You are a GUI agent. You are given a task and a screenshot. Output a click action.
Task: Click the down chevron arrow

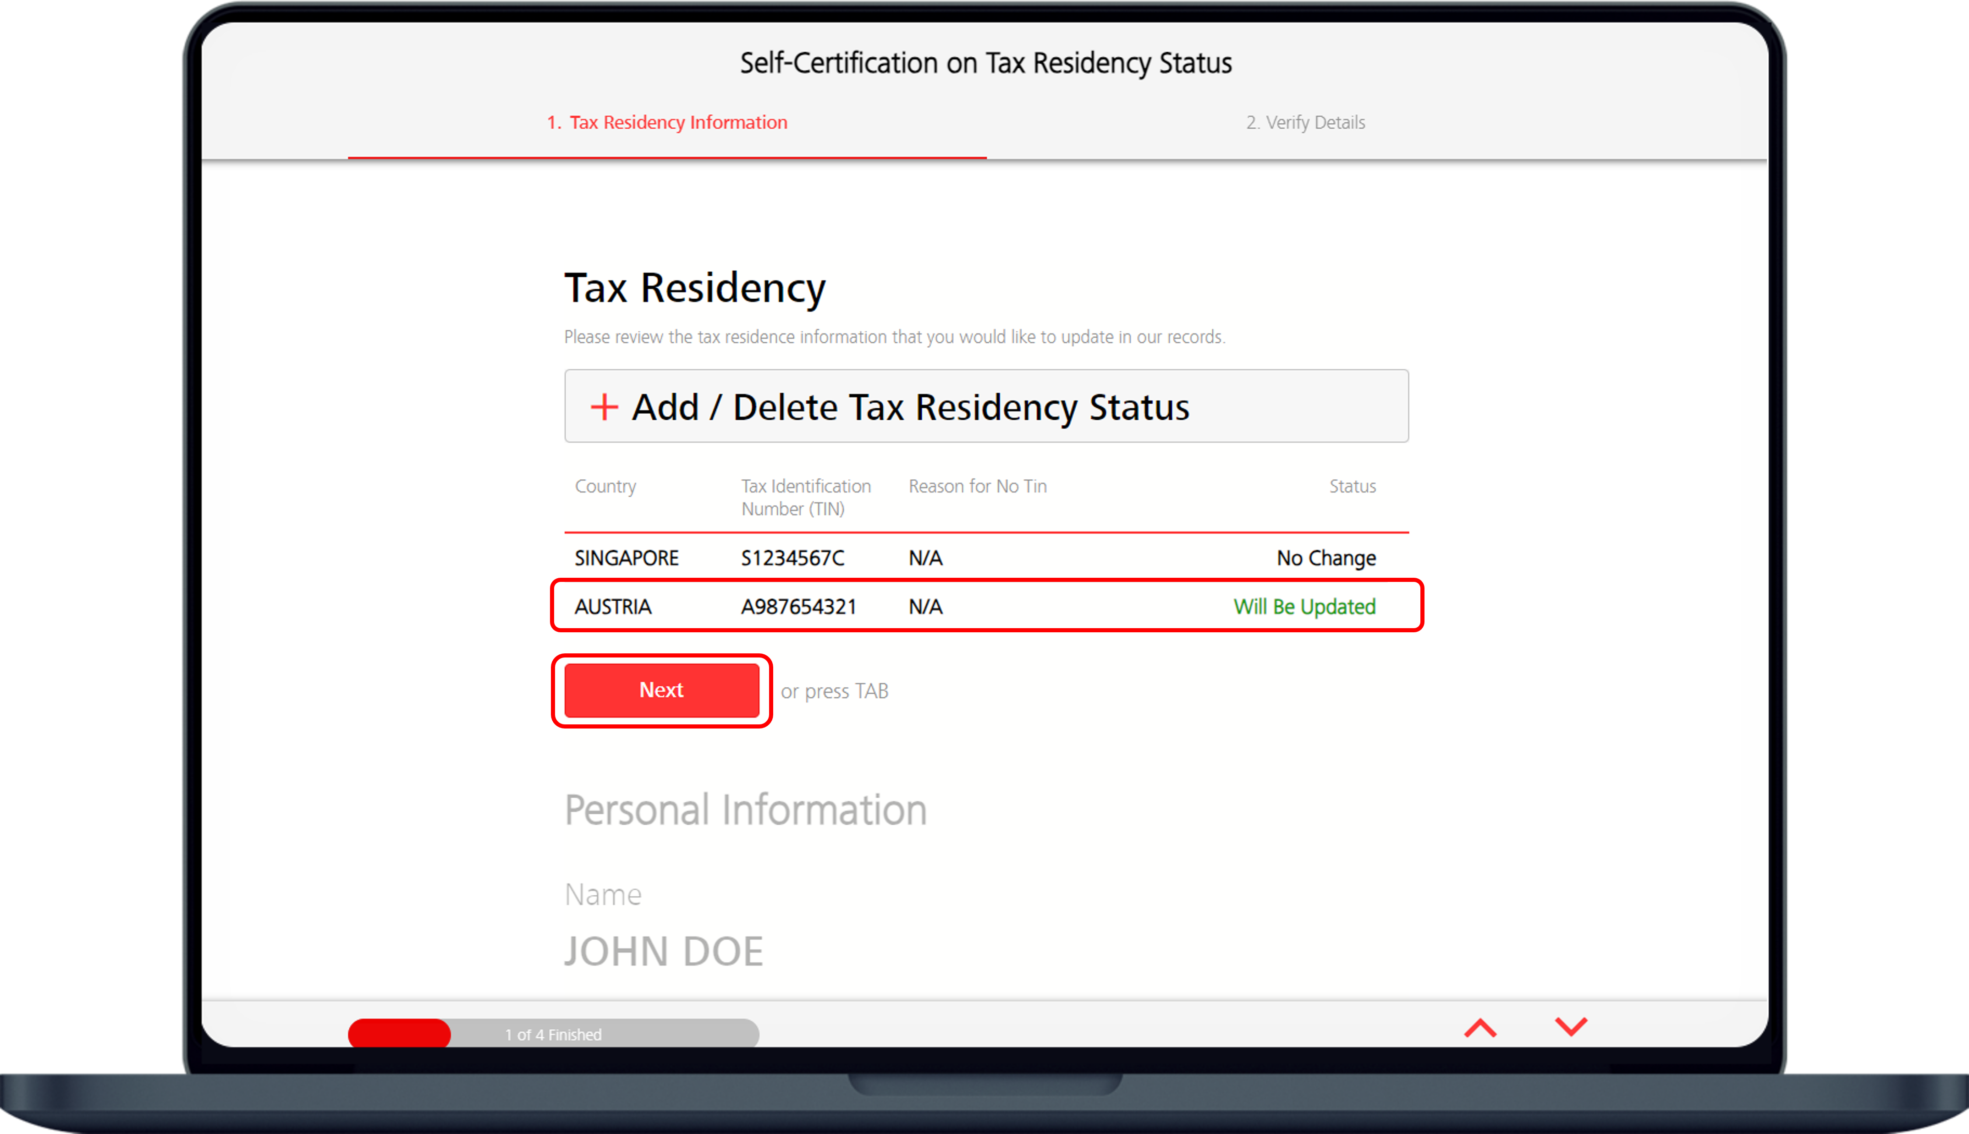pyautogui.click(x=1570, y=1026)
